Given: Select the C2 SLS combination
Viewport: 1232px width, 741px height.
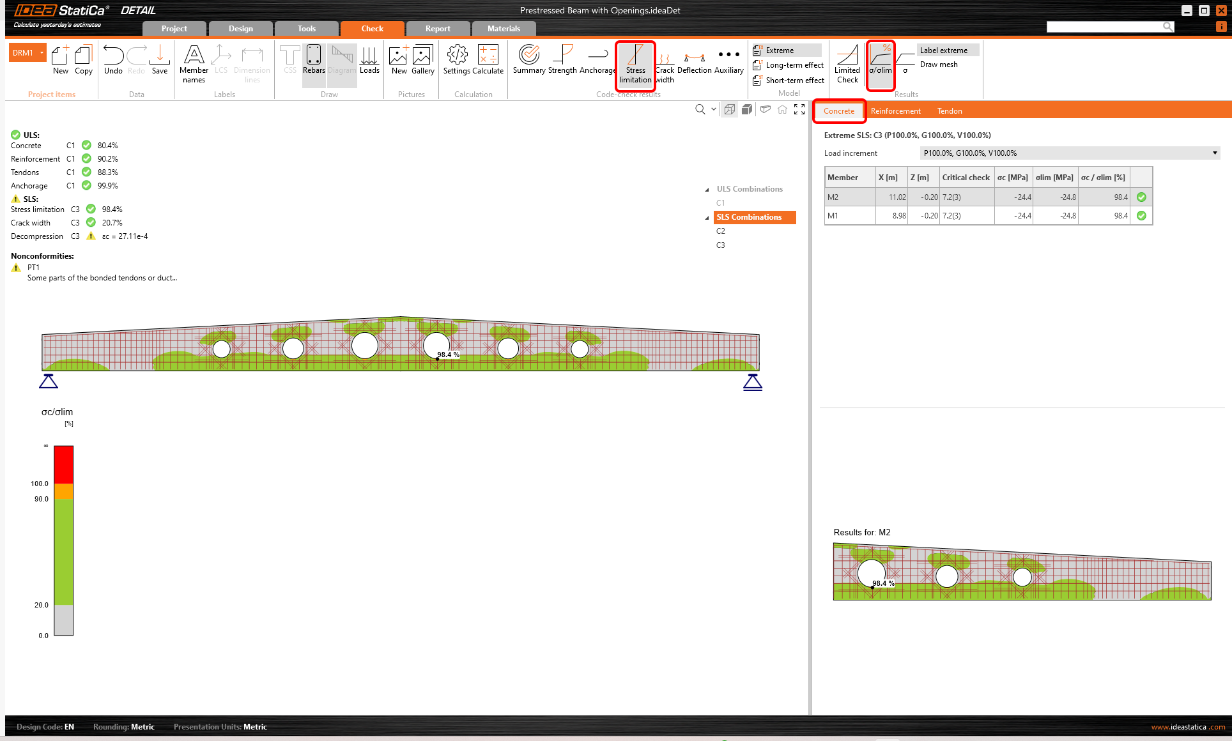Looking at the screenshot, I should (721, 231).
